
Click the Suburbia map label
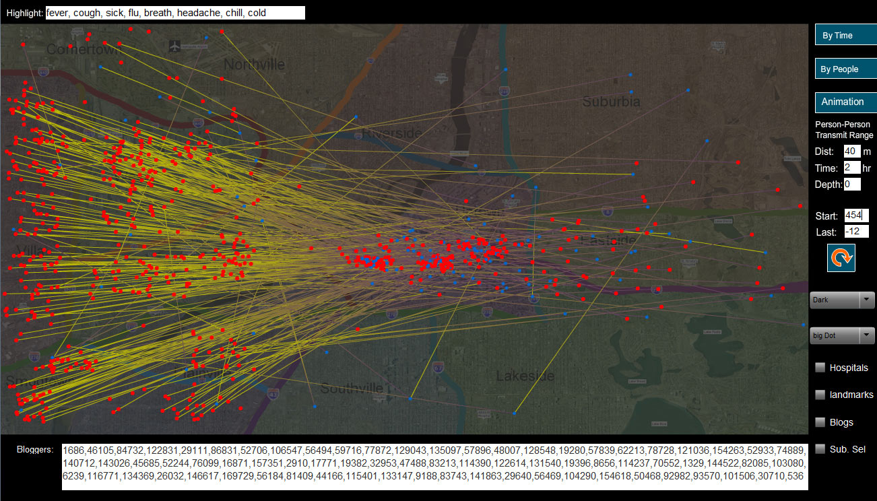pyautogui.click(x=611, y=102)
